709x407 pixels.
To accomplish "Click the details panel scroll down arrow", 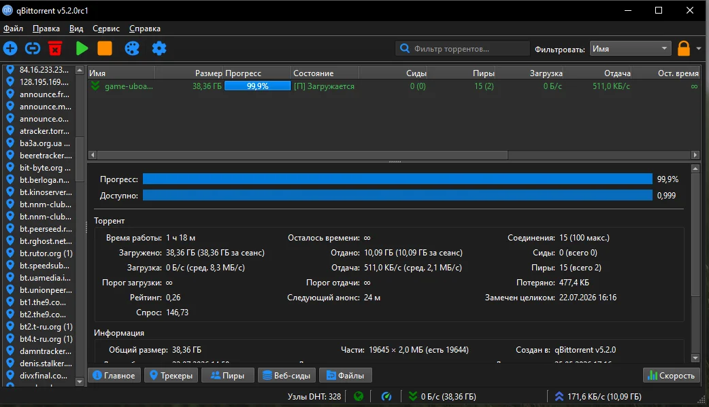I will [695, 358].
